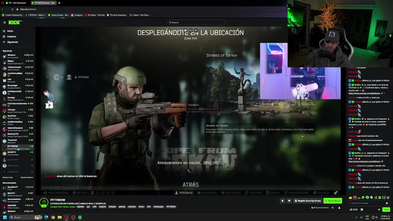Image resolution: width=393 pixels, height=221 pixels.
Task: Open Spotify from taskbar
Action: (80, 217)
